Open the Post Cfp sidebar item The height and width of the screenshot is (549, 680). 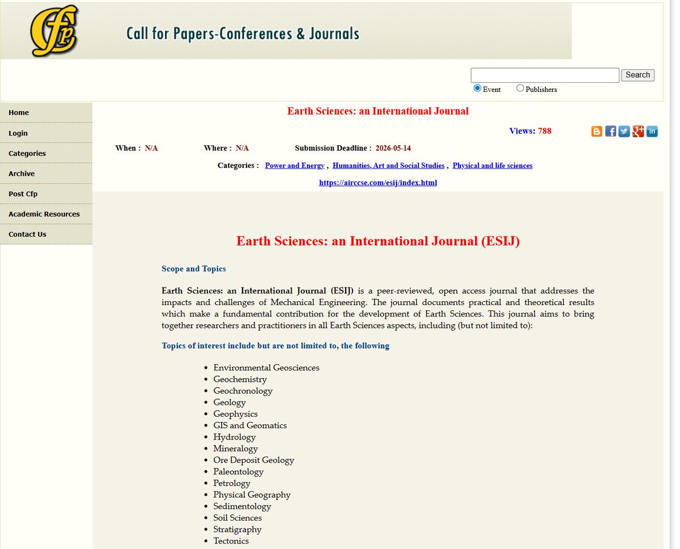pos(46,194)
